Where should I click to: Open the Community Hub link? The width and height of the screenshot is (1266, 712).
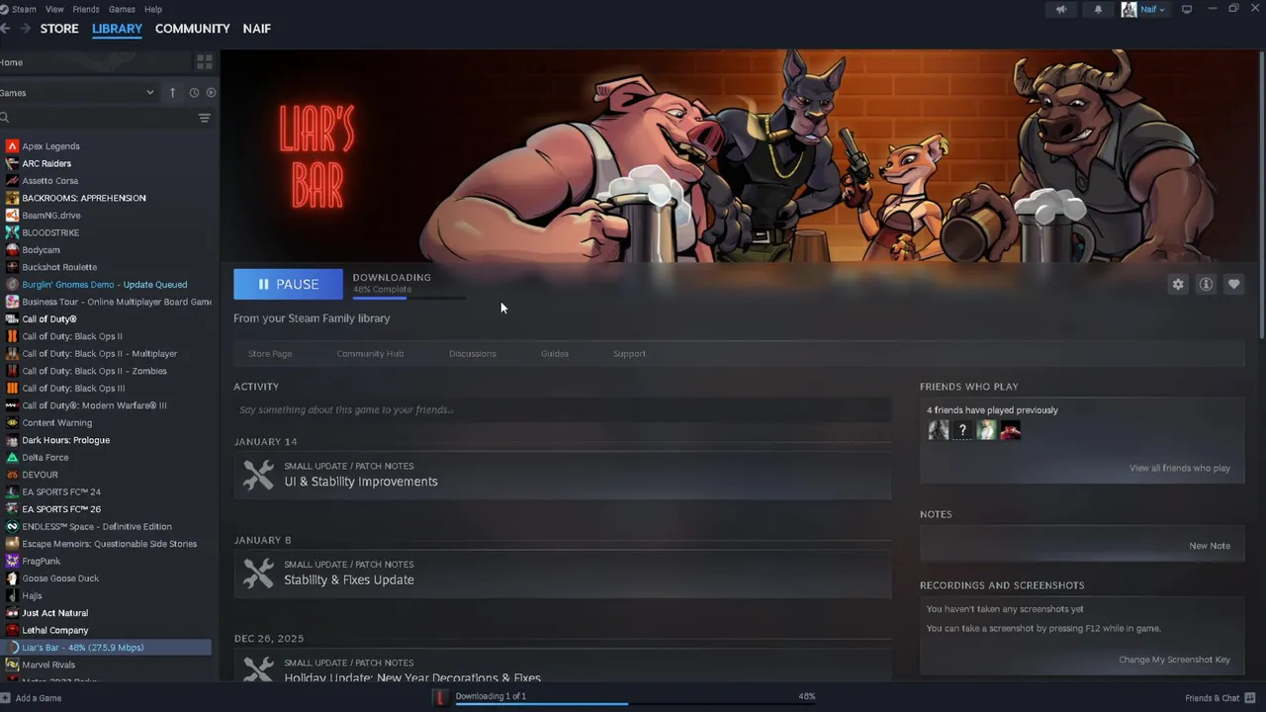370,353
